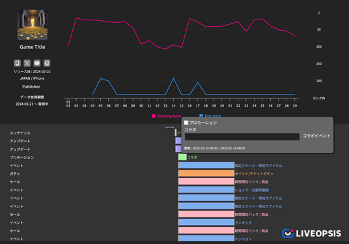The width and height of the screenshot is (349, 244).
Task: Toggle the Grossing Rank legend label
Action: tap(169, 116)
